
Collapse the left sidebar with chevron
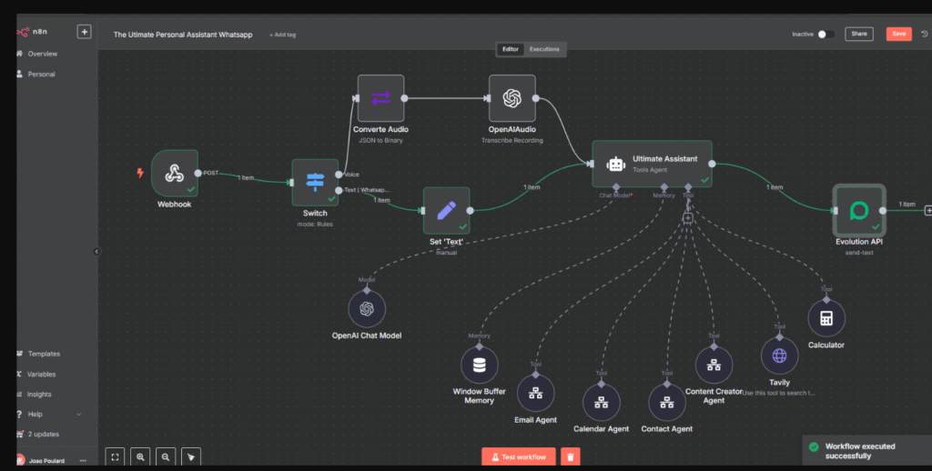pos(97,252)
